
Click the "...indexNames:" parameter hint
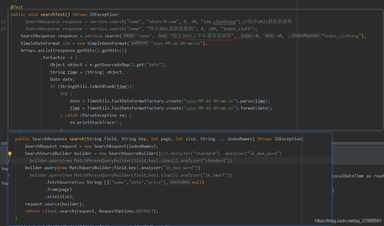pyautogui.click(x=304, y=36)
